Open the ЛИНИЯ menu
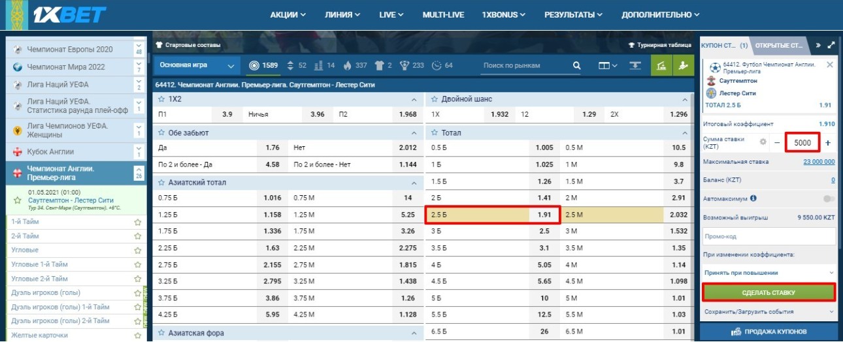843x342 pixels. click(x=342, y=14)
